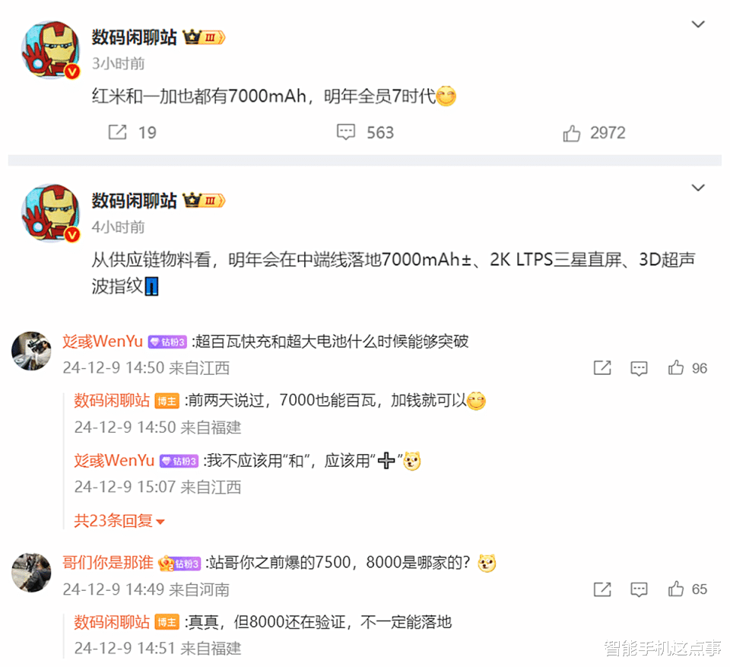730x667 pixels.
Task: Open 数码闲聊站's reply name about 7000也能百瓦
Action: click(112, 401)
